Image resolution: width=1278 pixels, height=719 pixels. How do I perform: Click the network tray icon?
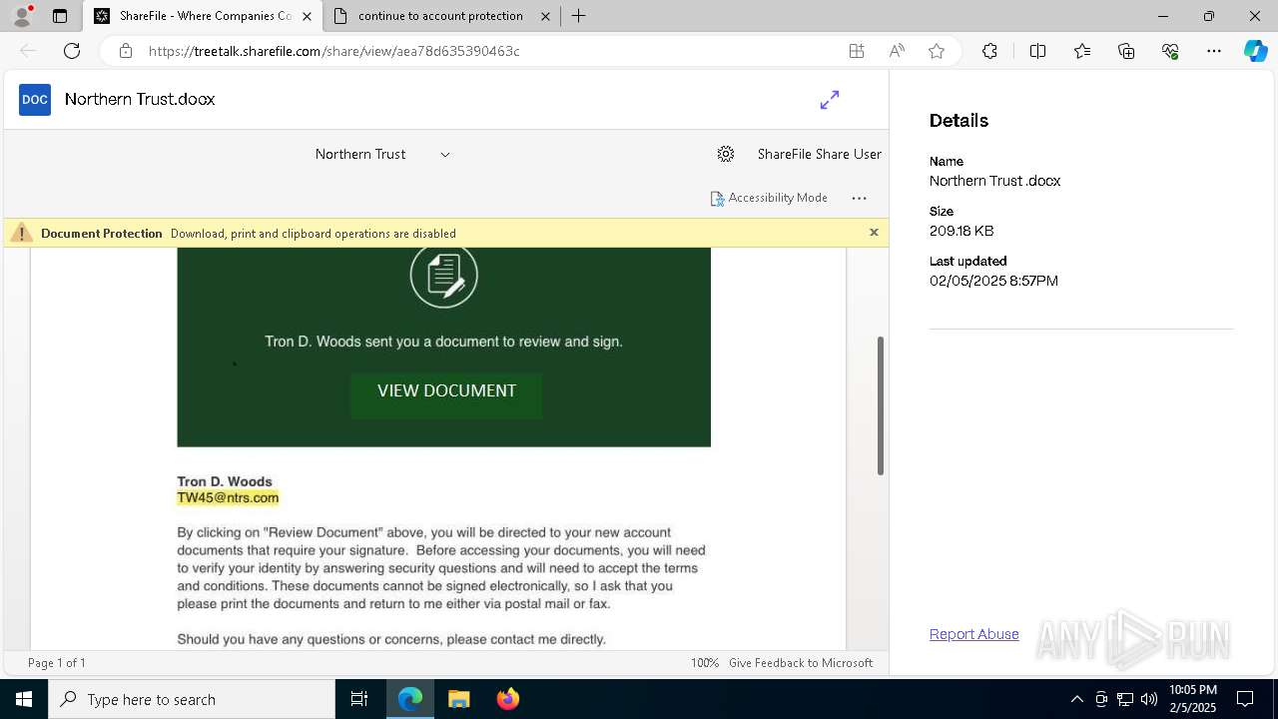pyautogui.click(x=1125, y=699)
